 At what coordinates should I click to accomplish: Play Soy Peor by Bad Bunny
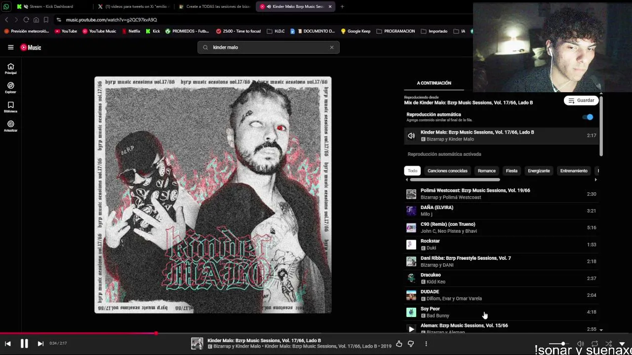[501, 312]
